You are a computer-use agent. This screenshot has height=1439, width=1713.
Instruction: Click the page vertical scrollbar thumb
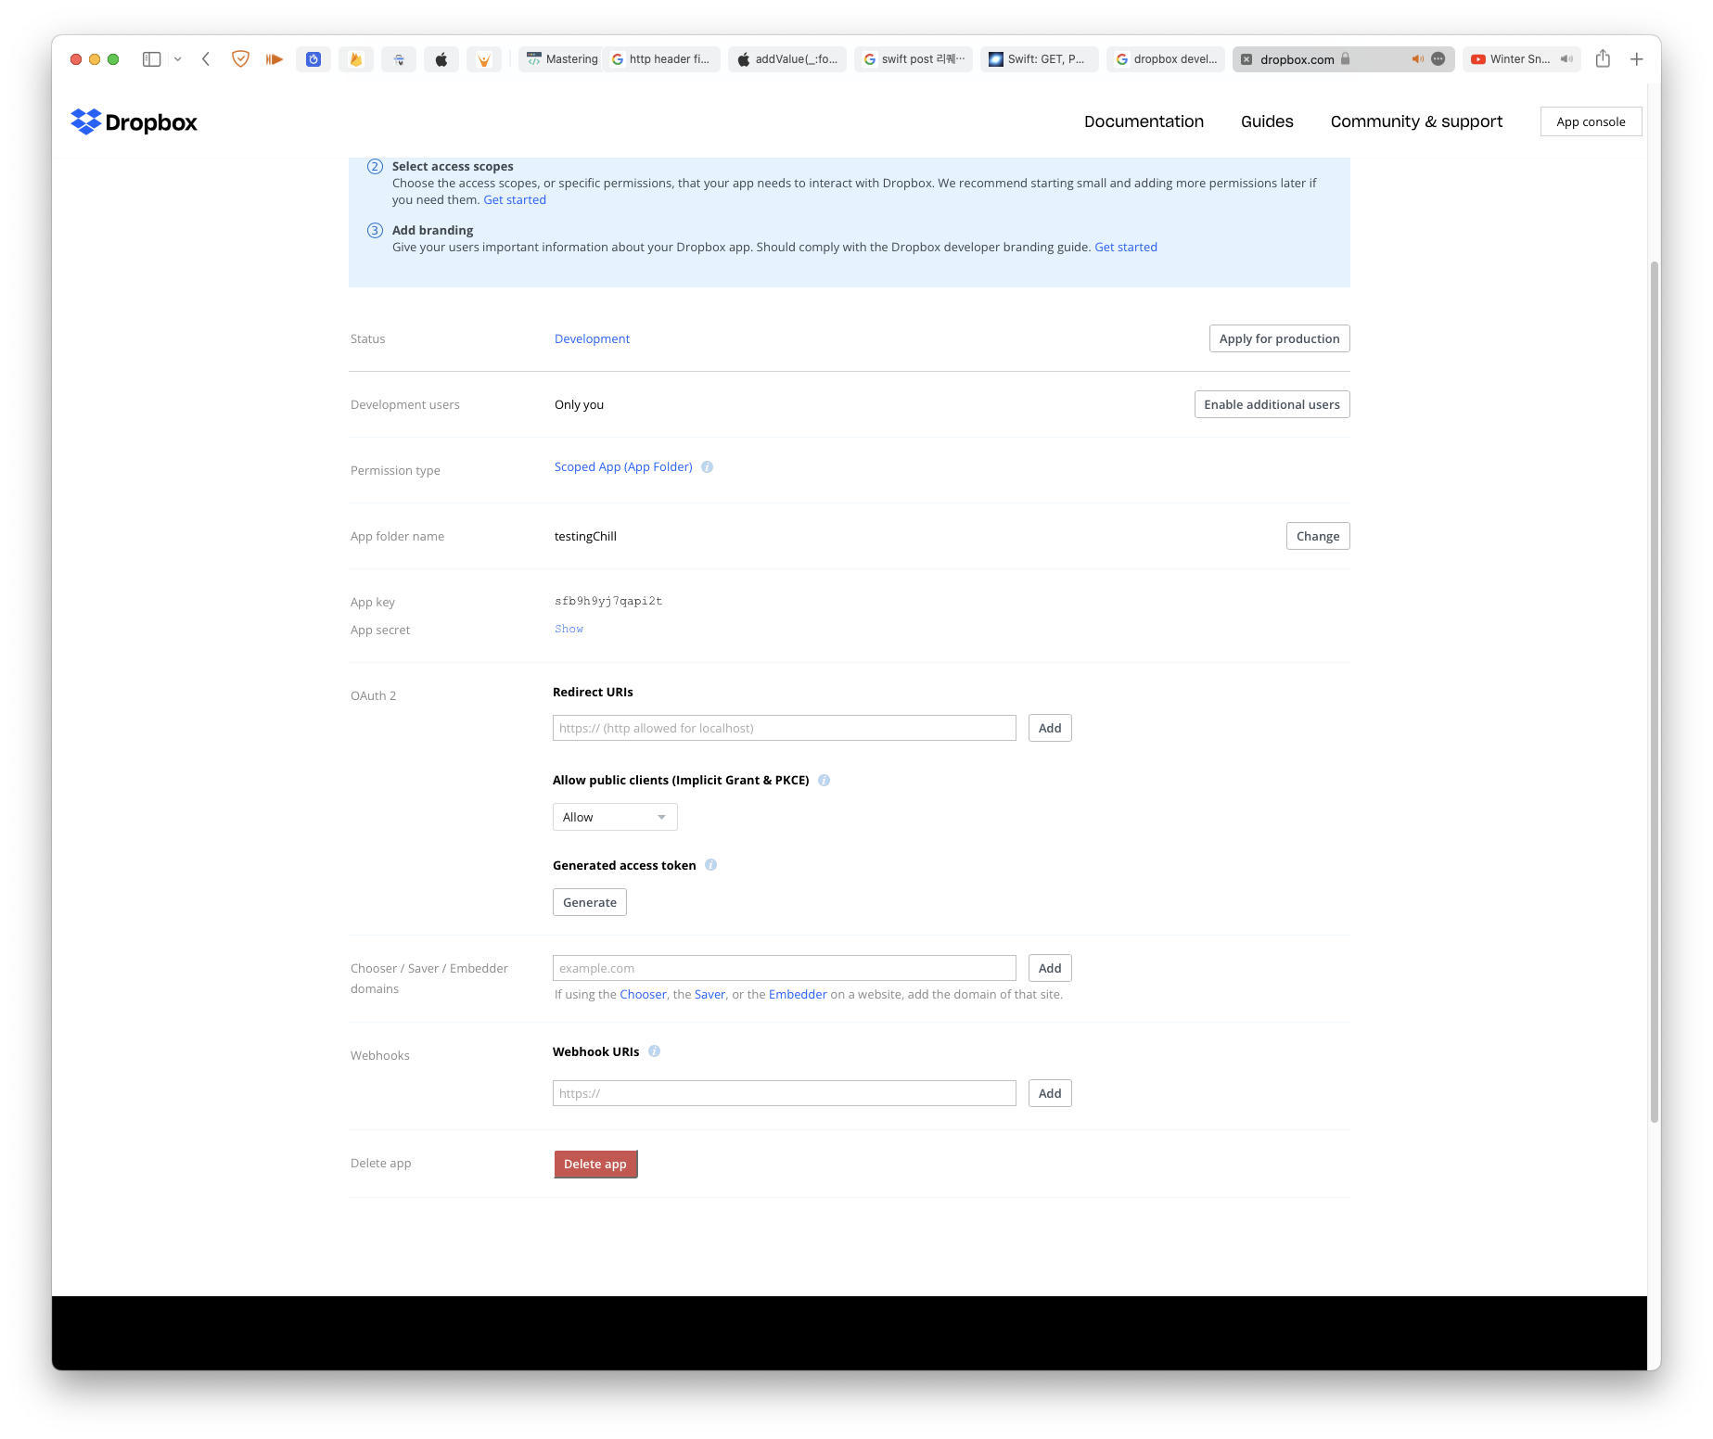tap(1654, 691)
